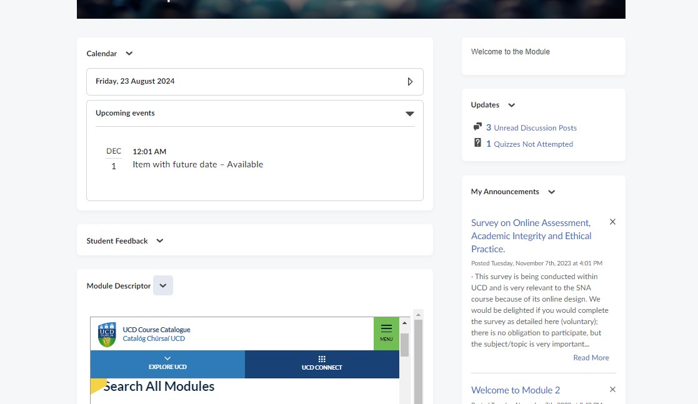This screenshot has height=404, width=698.
Task: Open the Updates widget chevron menu
Action: pyautogui.click(x=512, y=105)
